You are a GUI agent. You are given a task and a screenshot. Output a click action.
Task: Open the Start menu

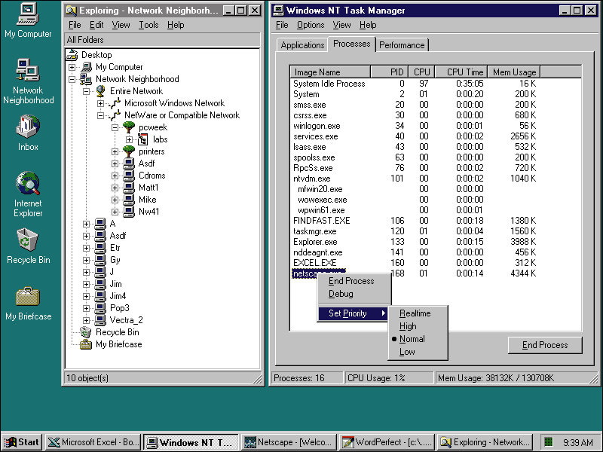[23, 442]
